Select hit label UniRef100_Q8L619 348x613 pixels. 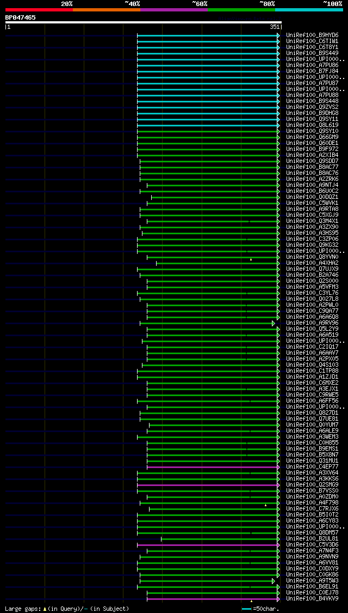[x=312, y=125]
